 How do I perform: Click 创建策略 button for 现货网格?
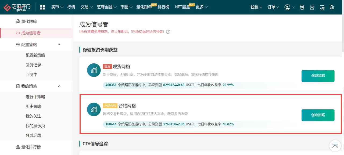tap(318, 76)
